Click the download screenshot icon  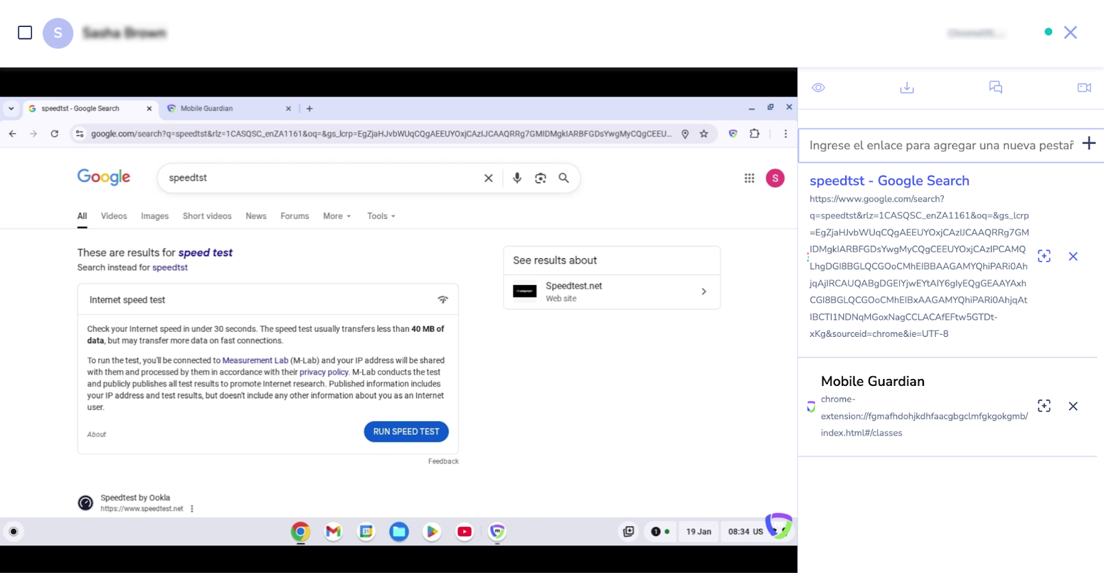[x=907, y=88]
